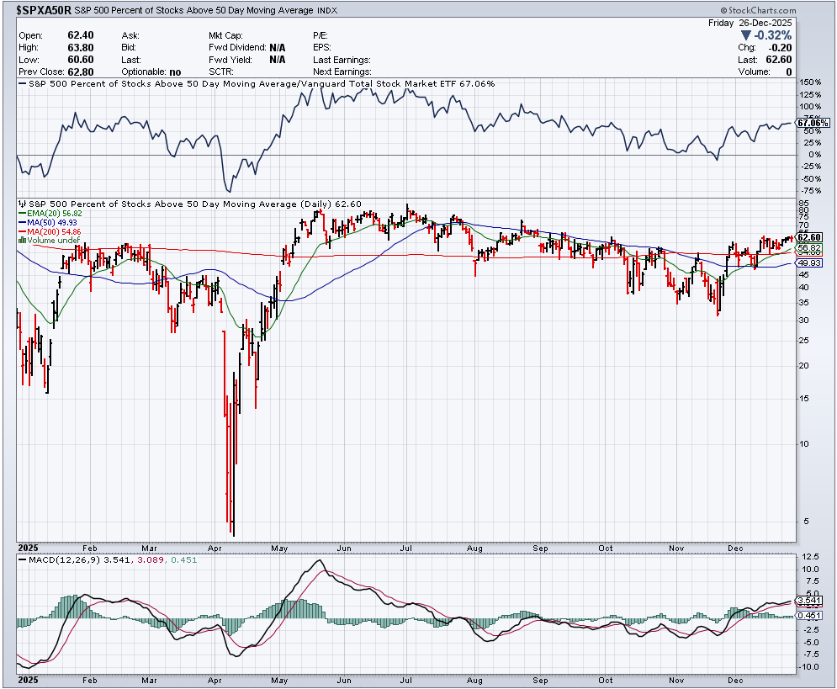Click the 0.451 histogram value tag on right axis

pos(808,615)
